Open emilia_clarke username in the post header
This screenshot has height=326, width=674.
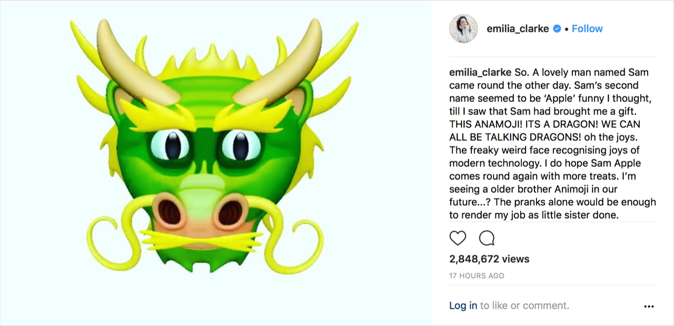(x=518, y=29)
